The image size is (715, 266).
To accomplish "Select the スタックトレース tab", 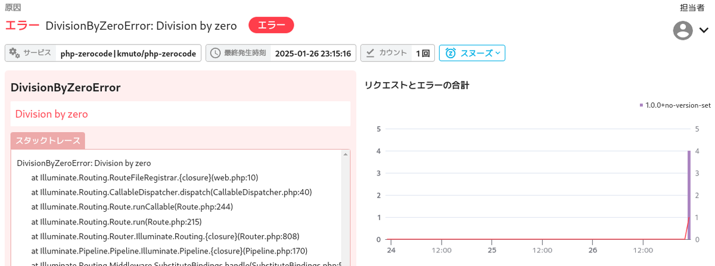I will [48, 141].
